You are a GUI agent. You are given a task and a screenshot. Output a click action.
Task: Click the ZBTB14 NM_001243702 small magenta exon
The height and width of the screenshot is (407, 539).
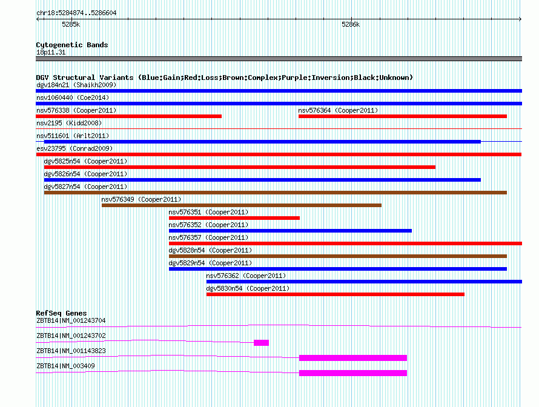pos(261,343)
